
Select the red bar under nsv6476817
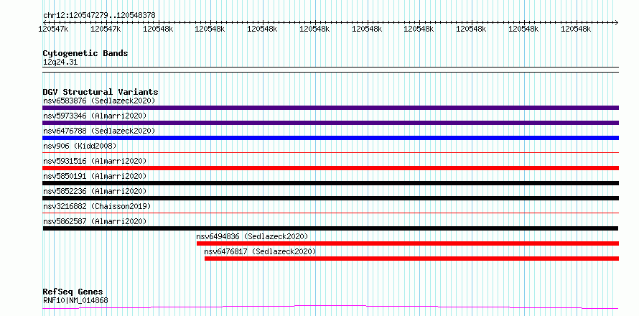coord(411,259)
